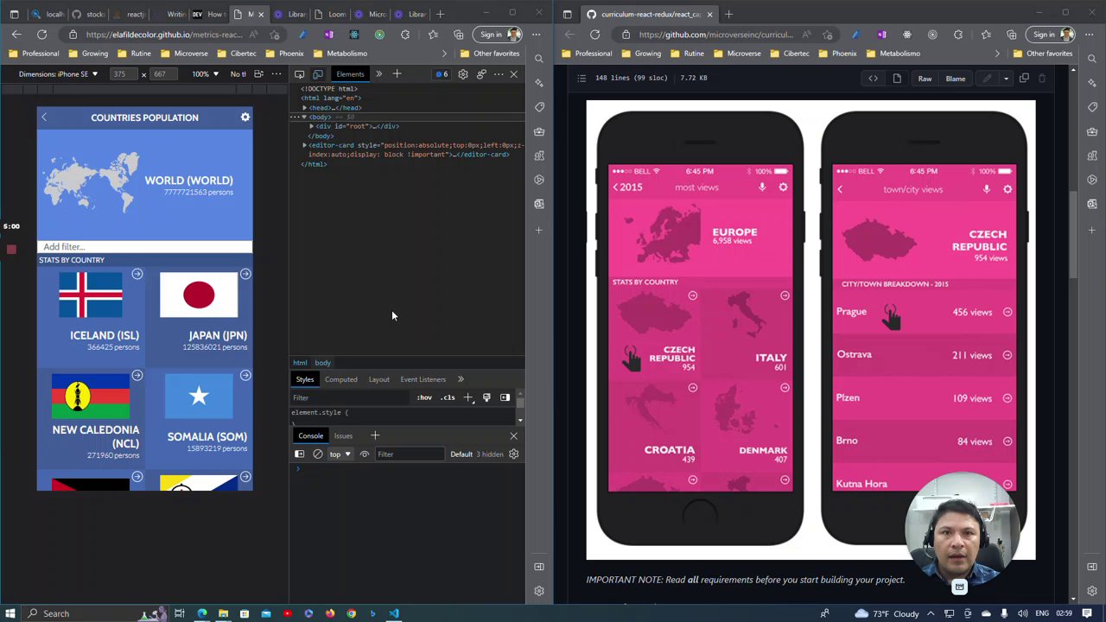Click the copy raw contents icon on GitHub
Viewport: 1106px width, 622px height.
point(1024,79)
